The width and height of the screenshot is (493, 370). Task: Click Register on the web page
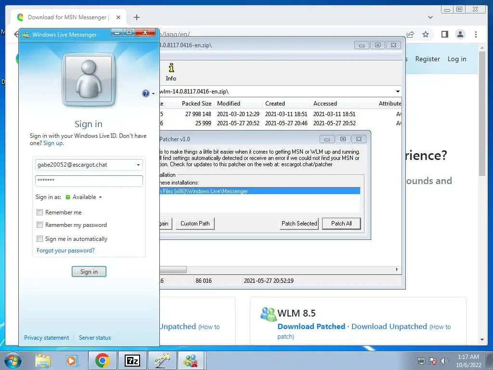click(x=428, y=59)
